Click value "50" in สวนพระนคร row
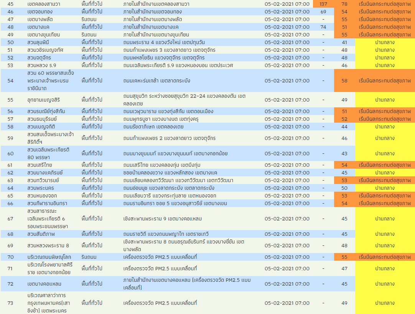Screen dimensions: 415x314 coord(344,188)
